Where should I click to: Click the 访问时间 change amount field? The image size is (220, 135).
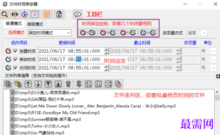(191, 68)
